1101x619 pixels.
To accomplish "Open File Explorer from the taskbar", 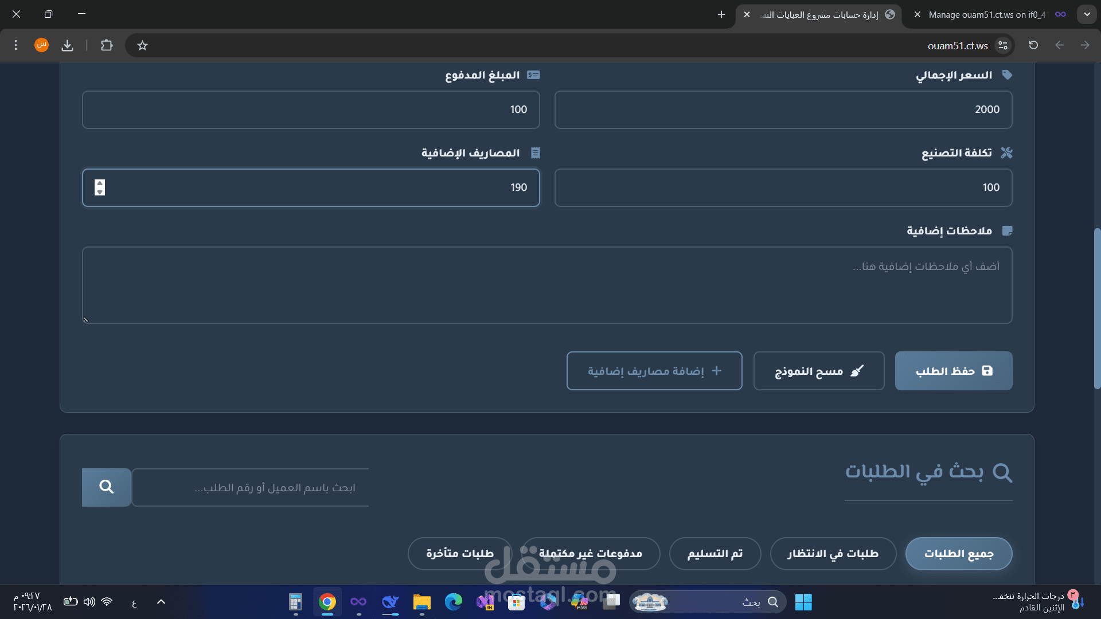I will click(421, 602).
